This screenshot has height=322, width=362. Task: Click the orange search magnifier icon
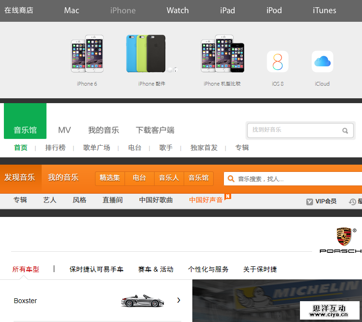point(231,179)
